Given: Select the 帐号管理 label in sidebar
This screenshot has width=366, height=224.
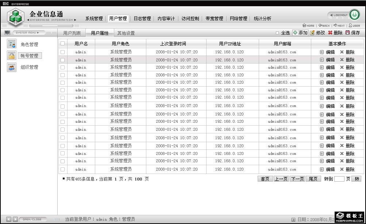Looking at the screenshot, I should tap(30, 56).
